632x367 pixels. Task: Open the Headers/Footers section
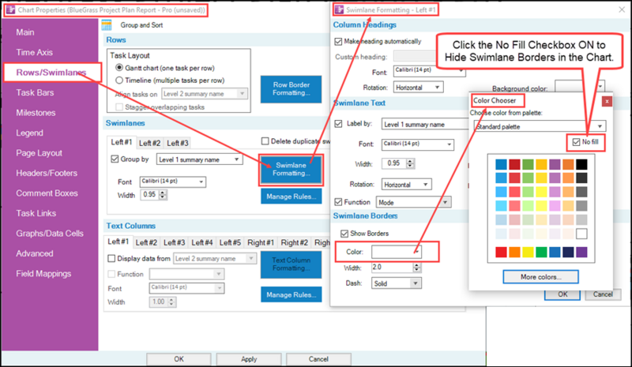click(47, 173)
